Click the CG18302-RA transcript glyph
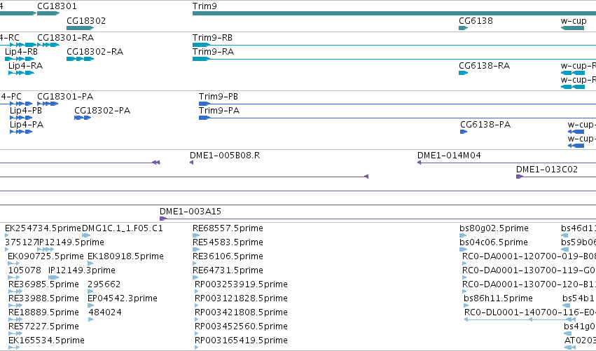 (x=81, y=59)
